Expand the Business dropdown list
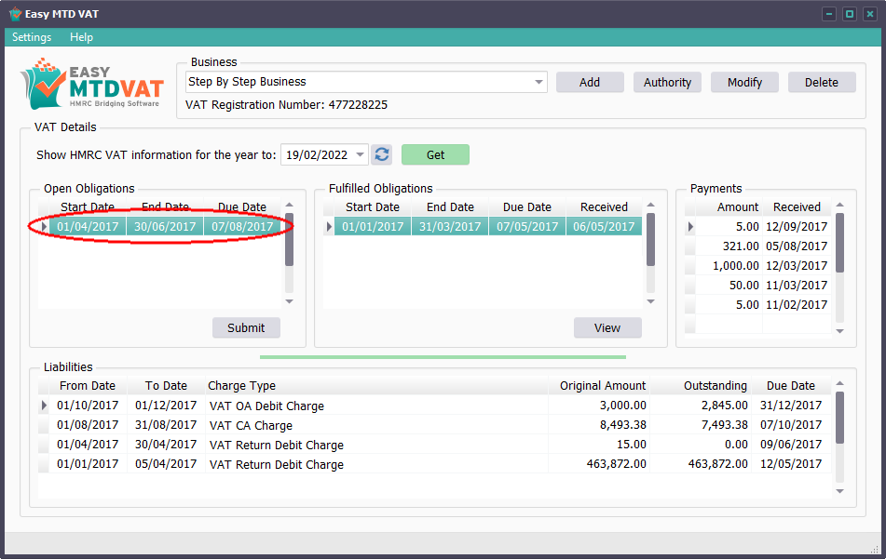 coord(538,83)
